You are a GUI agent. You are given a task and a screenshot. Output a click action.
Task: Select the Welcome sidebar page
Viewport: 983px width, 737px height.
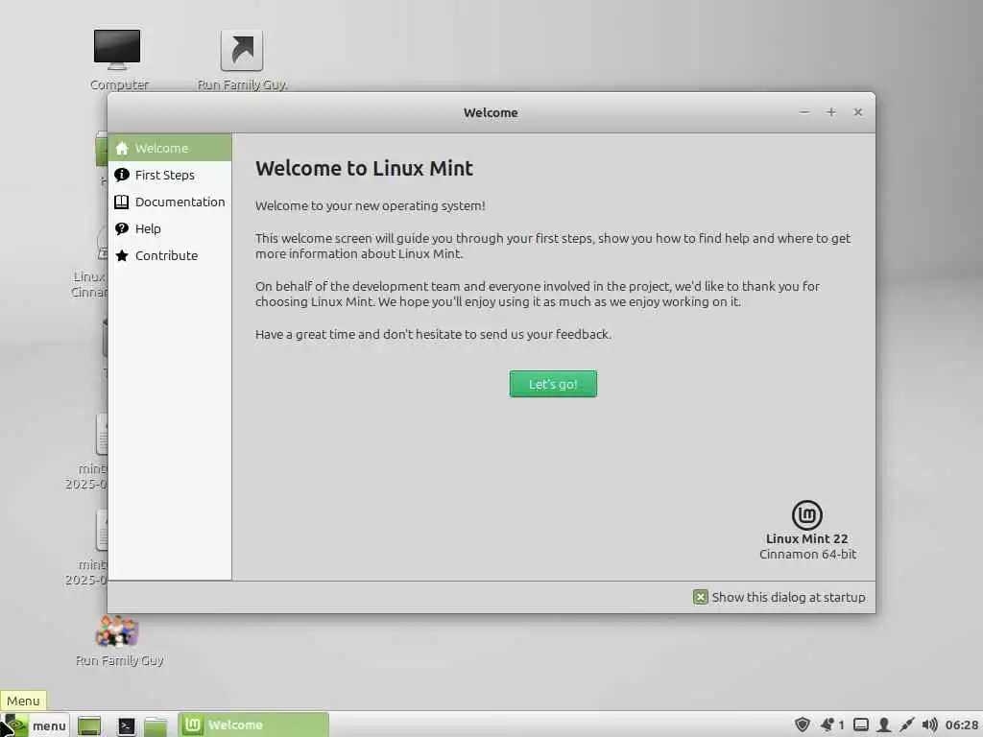[x=170, y=148]
